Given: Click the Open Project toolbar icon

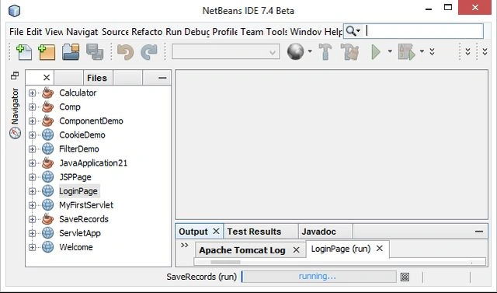Looking at the screenshot, I should pos(71,52).
